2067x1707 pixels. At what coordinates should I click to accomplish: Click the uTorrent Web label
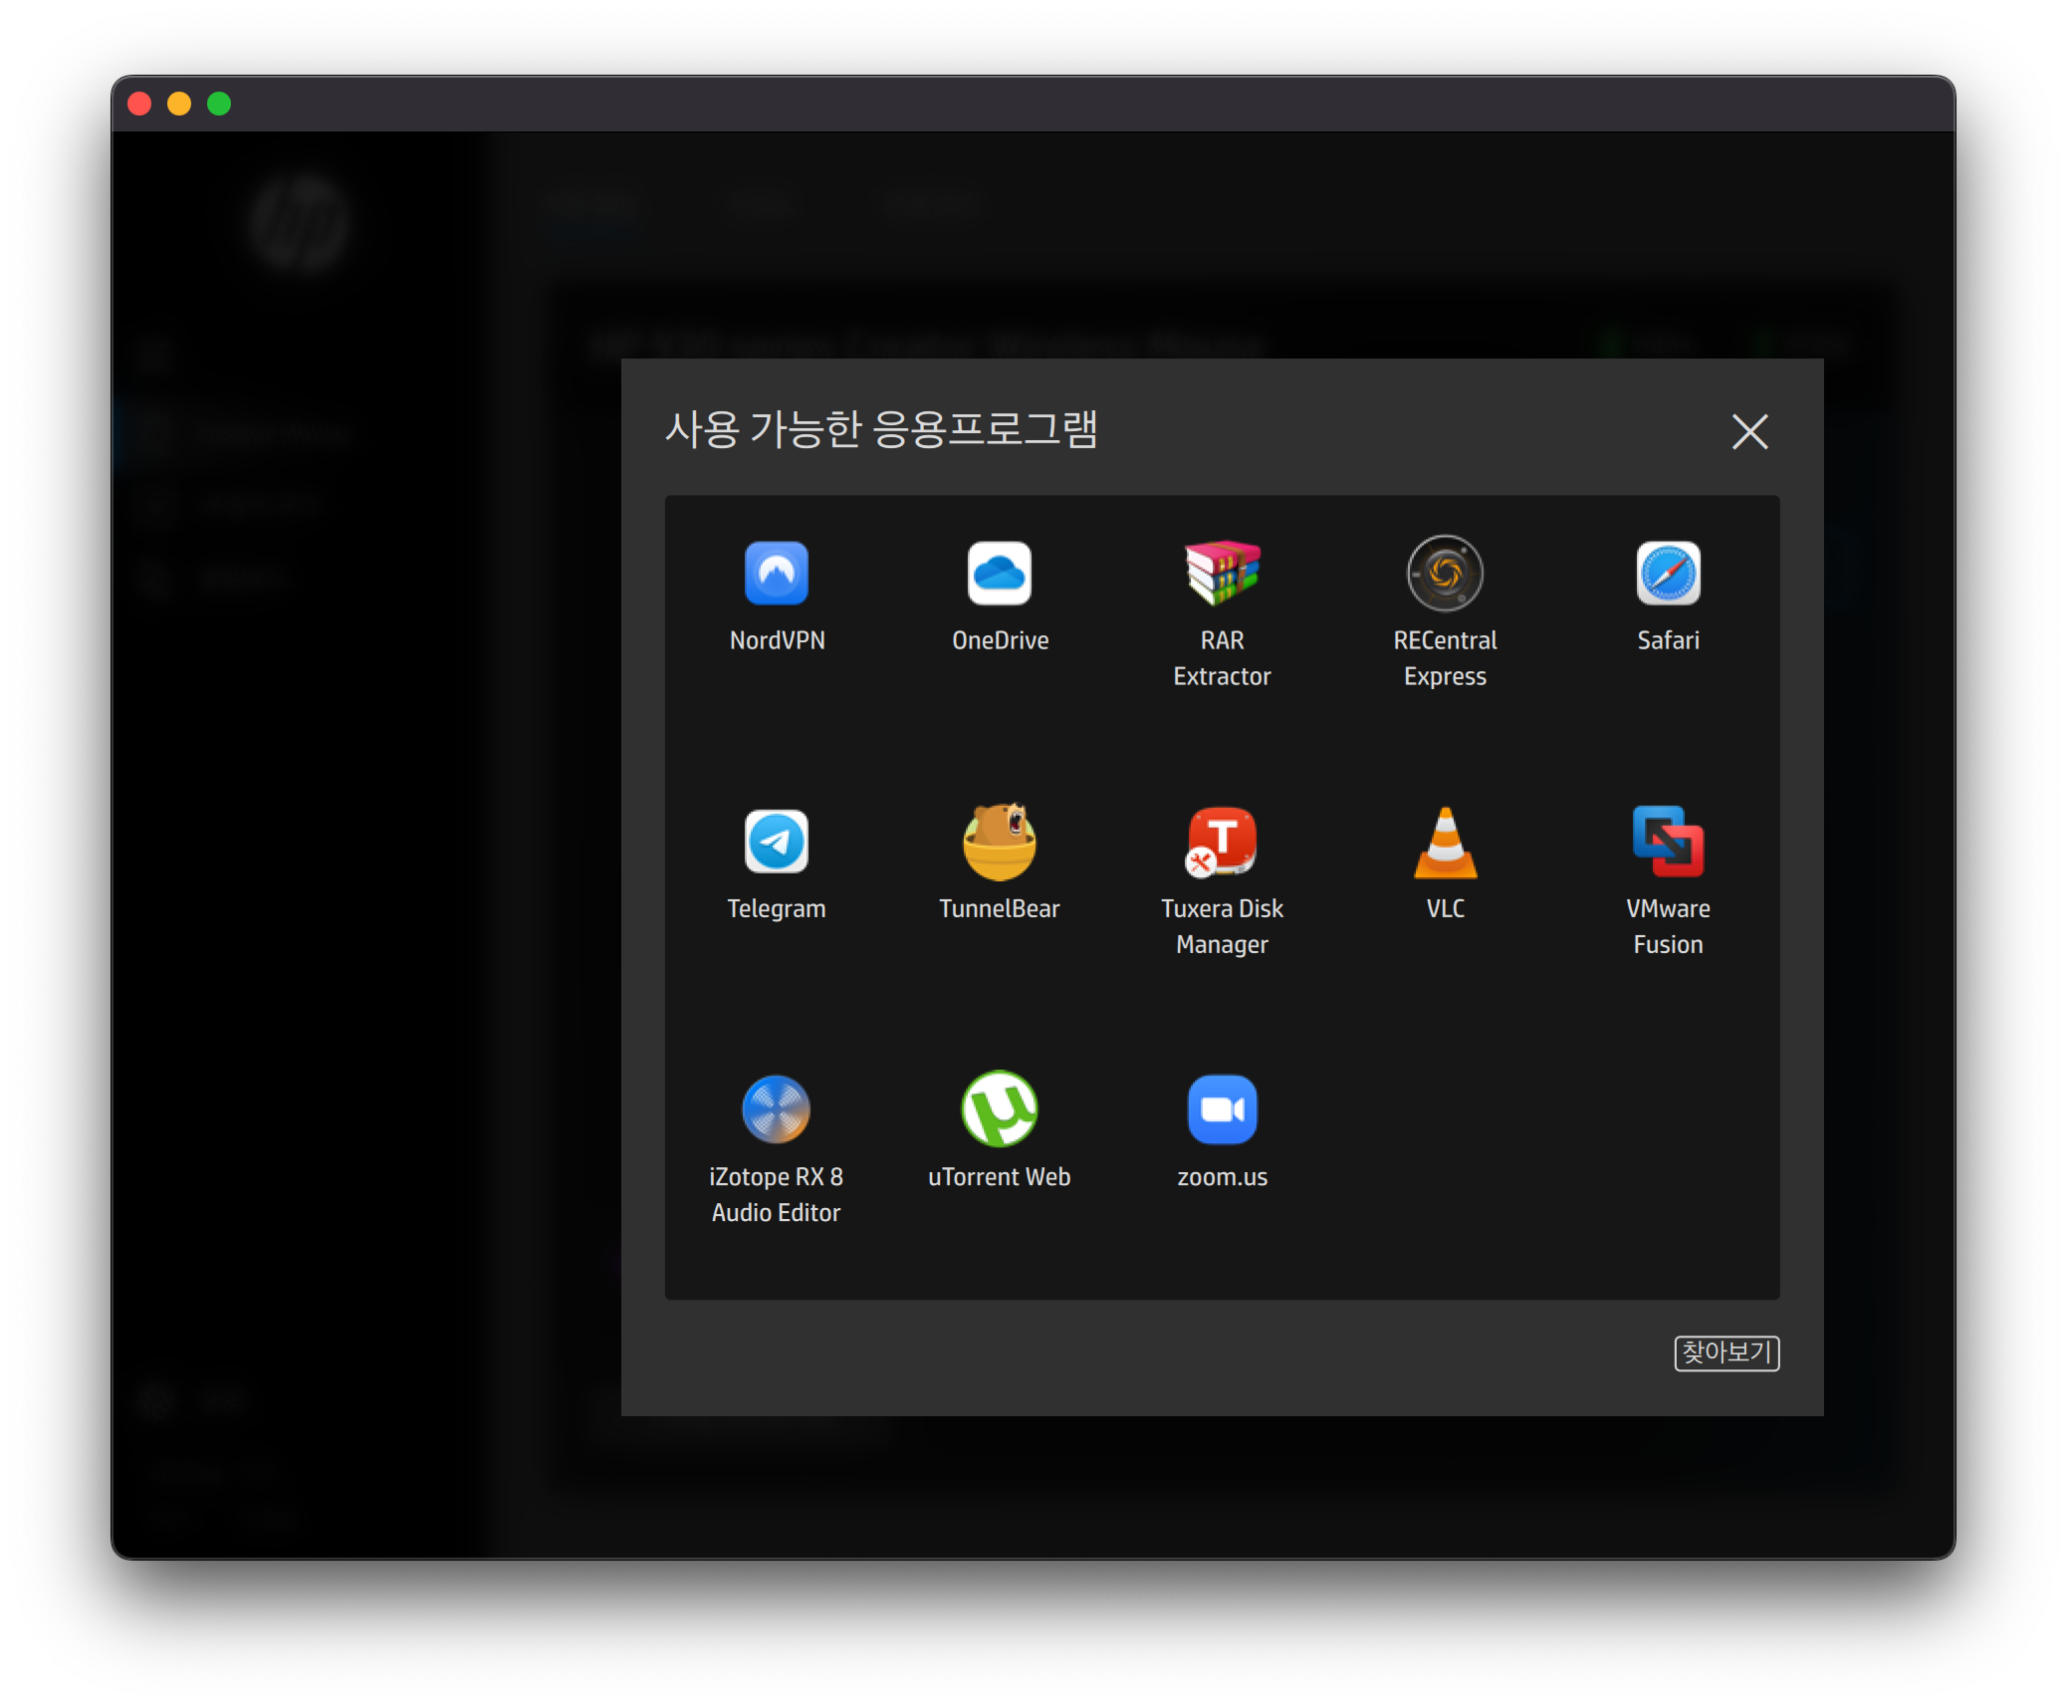(x=1000, y=1177)
